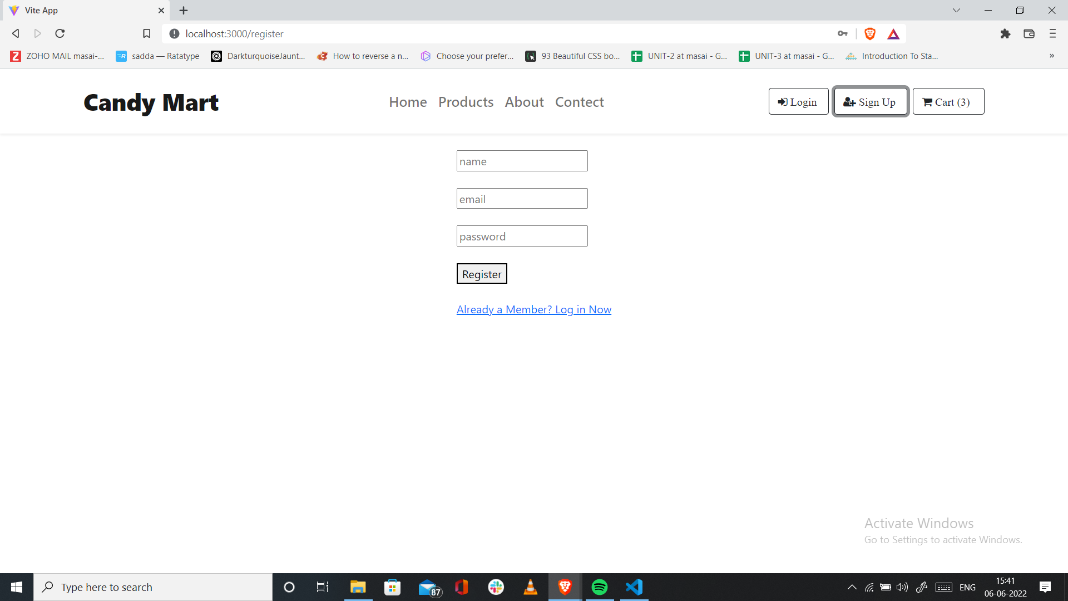1068x601 pixels.
Task: Open Visual Studio Code from the taskbar
Action: [634, 587]
